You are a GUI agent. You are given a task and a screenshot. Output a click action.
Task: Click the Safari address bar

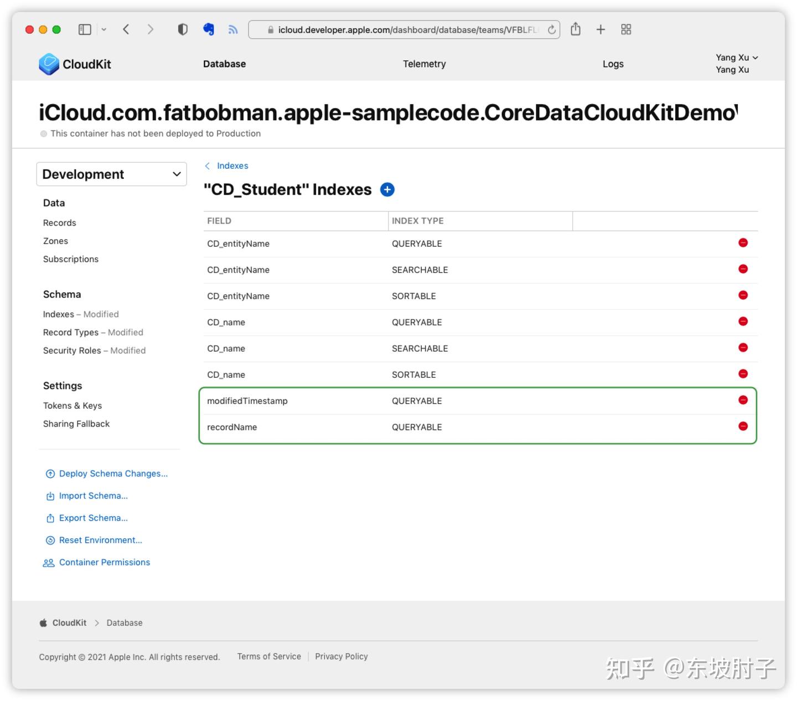tap(403, 30)
